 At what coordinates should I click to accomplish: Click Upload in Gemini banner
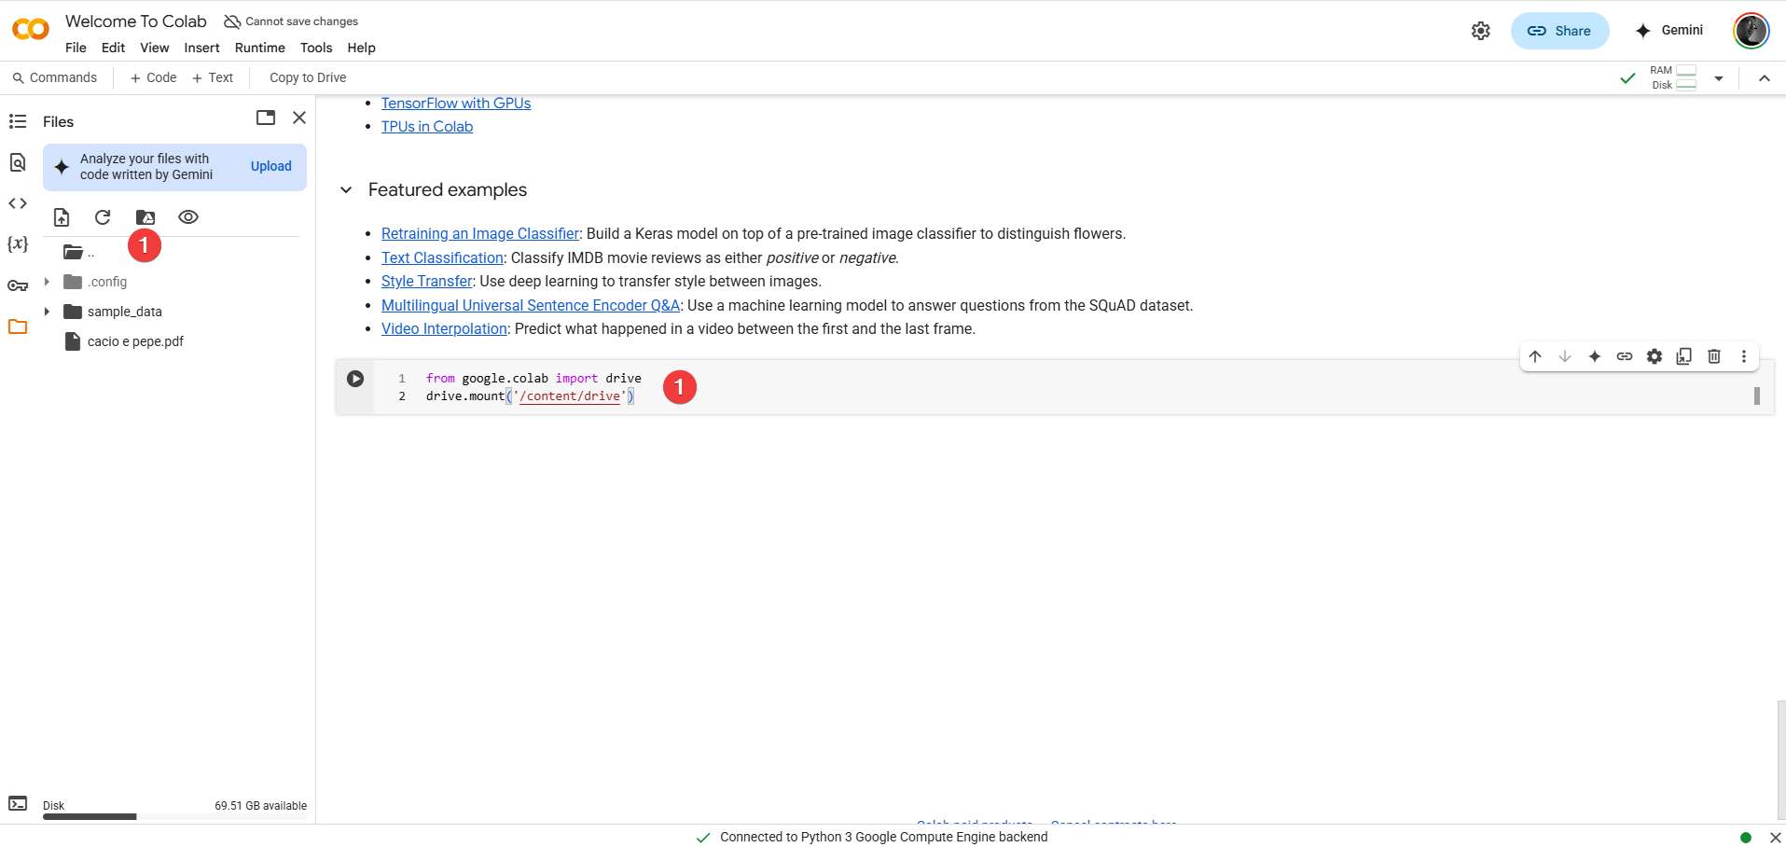click(x=271, y=167)
